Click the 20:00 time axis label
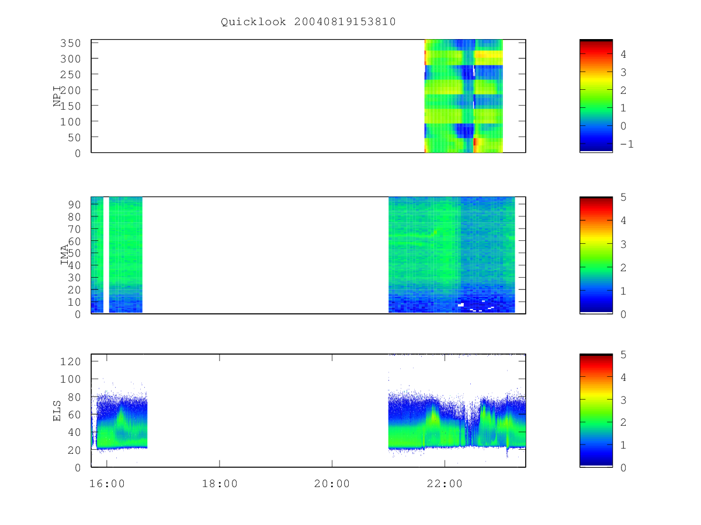 332,484
